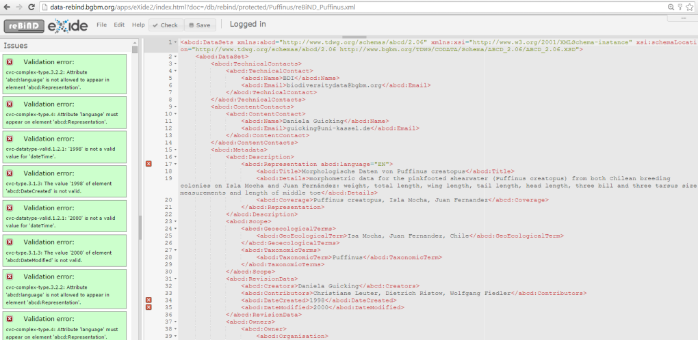The width and height of the screenshot is (698, 340).
Task: Click the Save button
Action: [x=200, y=25]
